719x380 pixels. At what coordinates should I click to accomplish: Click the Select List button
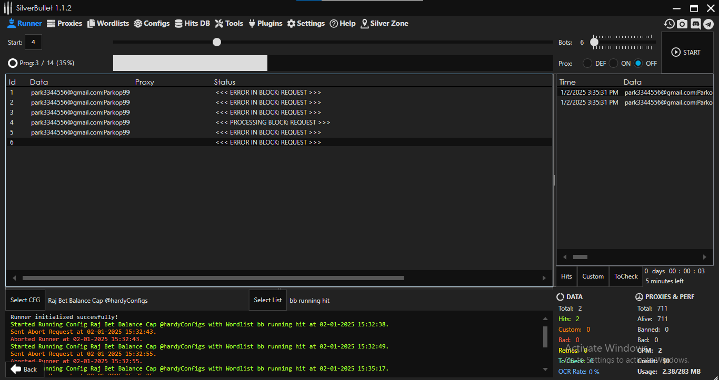click(x=268, y=300)
